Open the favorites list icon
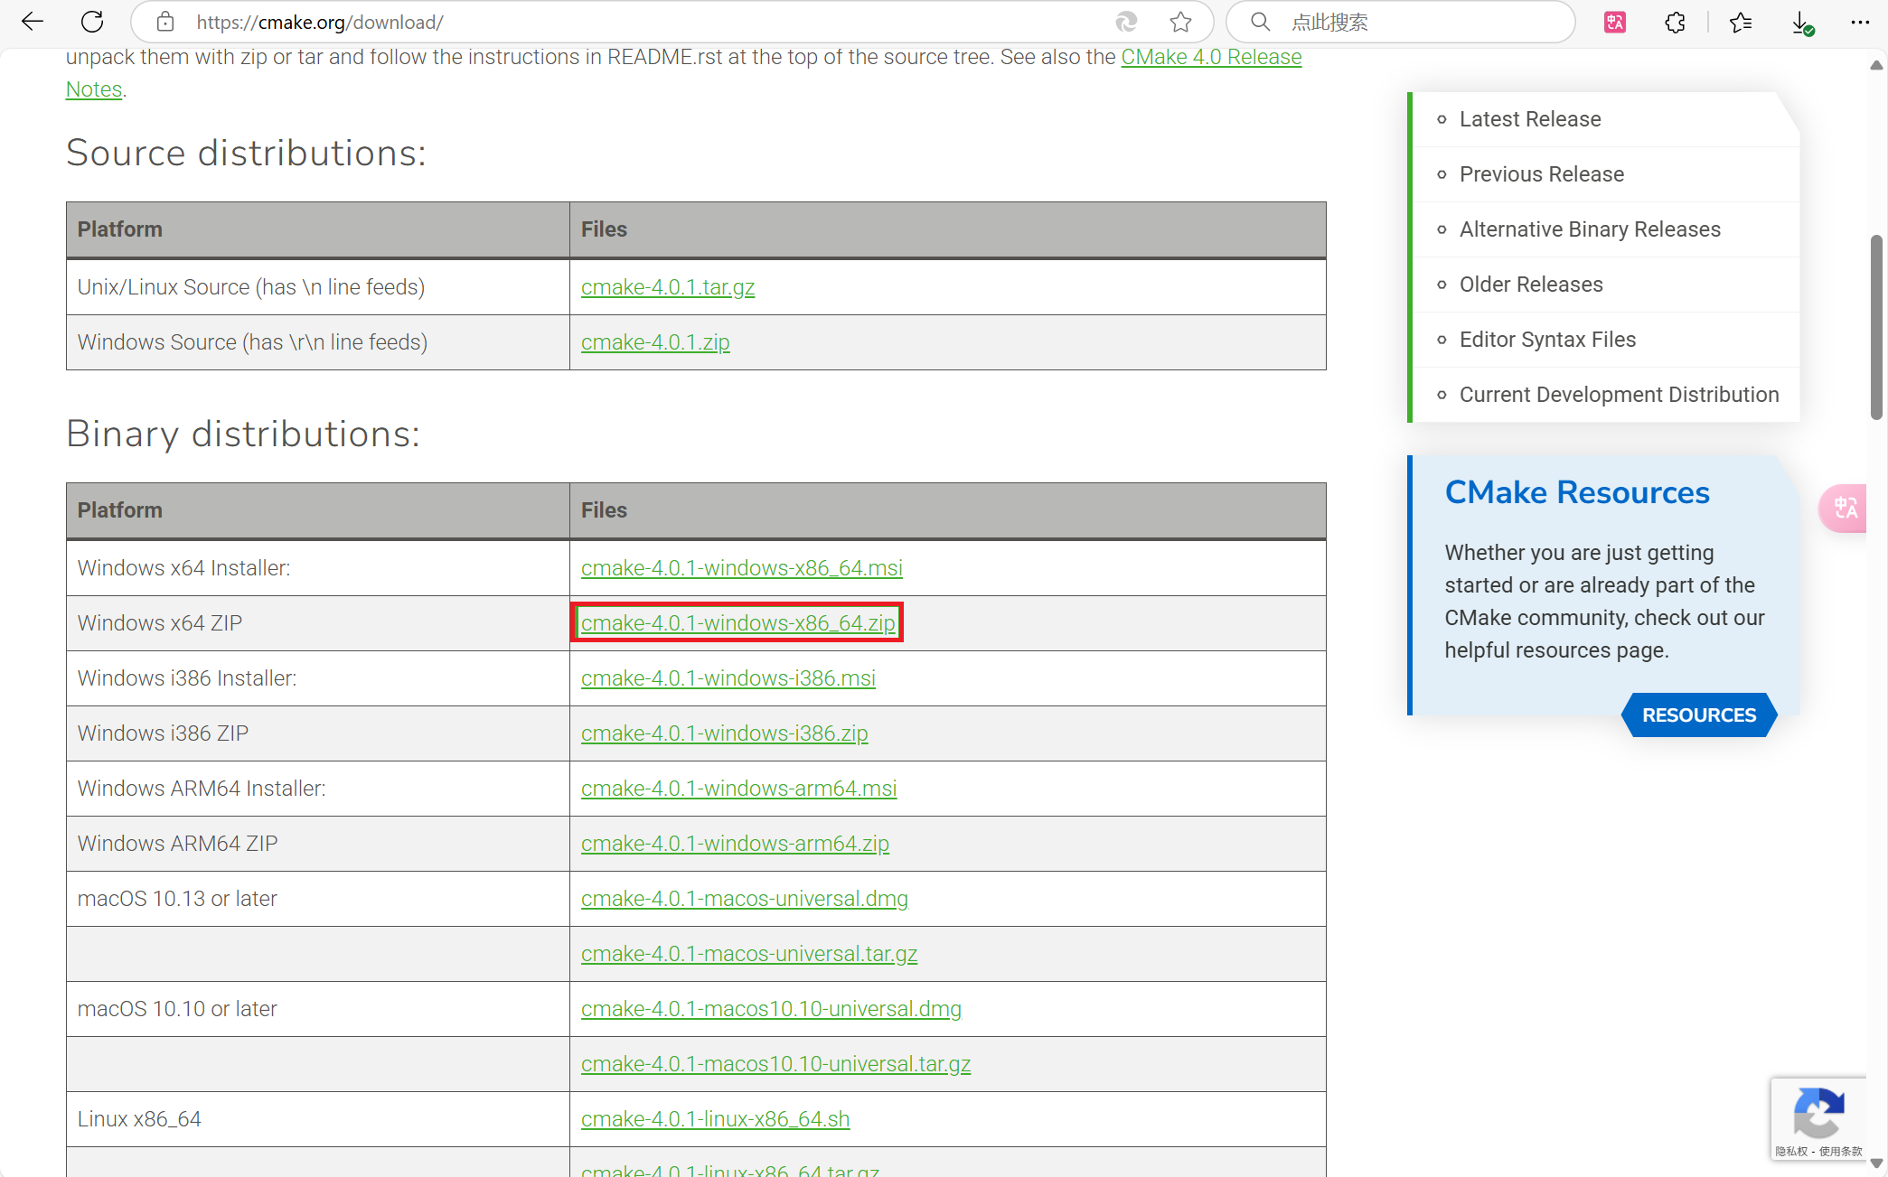The image size is (1888, 1177). (1740, 22)
